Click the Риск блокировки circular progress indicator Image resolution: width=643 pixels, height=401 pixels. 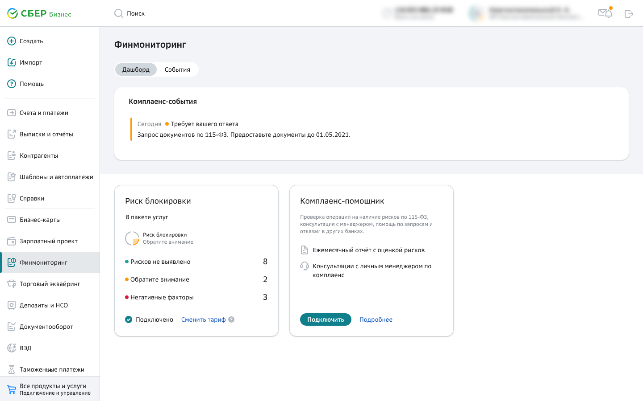[132, 238]
